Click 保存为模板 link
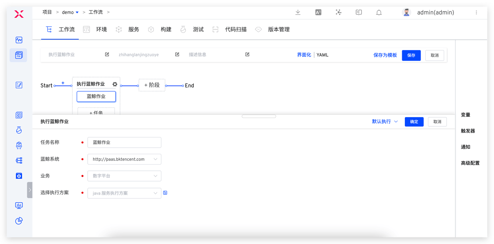This screenshot has width=494, height=244. tap(385, 55)
